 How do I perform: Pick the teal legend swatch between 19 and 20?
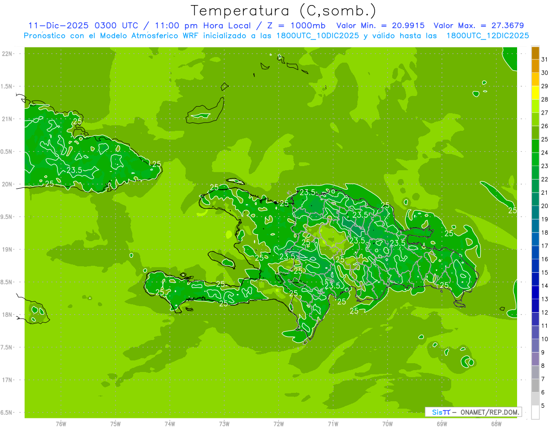point(535,213)
